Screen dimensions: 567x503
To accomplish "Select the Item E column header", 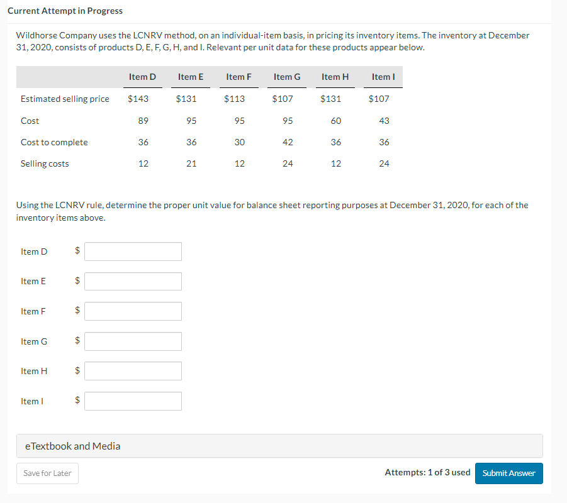I will pyautogui.click(x=191, y=77).
